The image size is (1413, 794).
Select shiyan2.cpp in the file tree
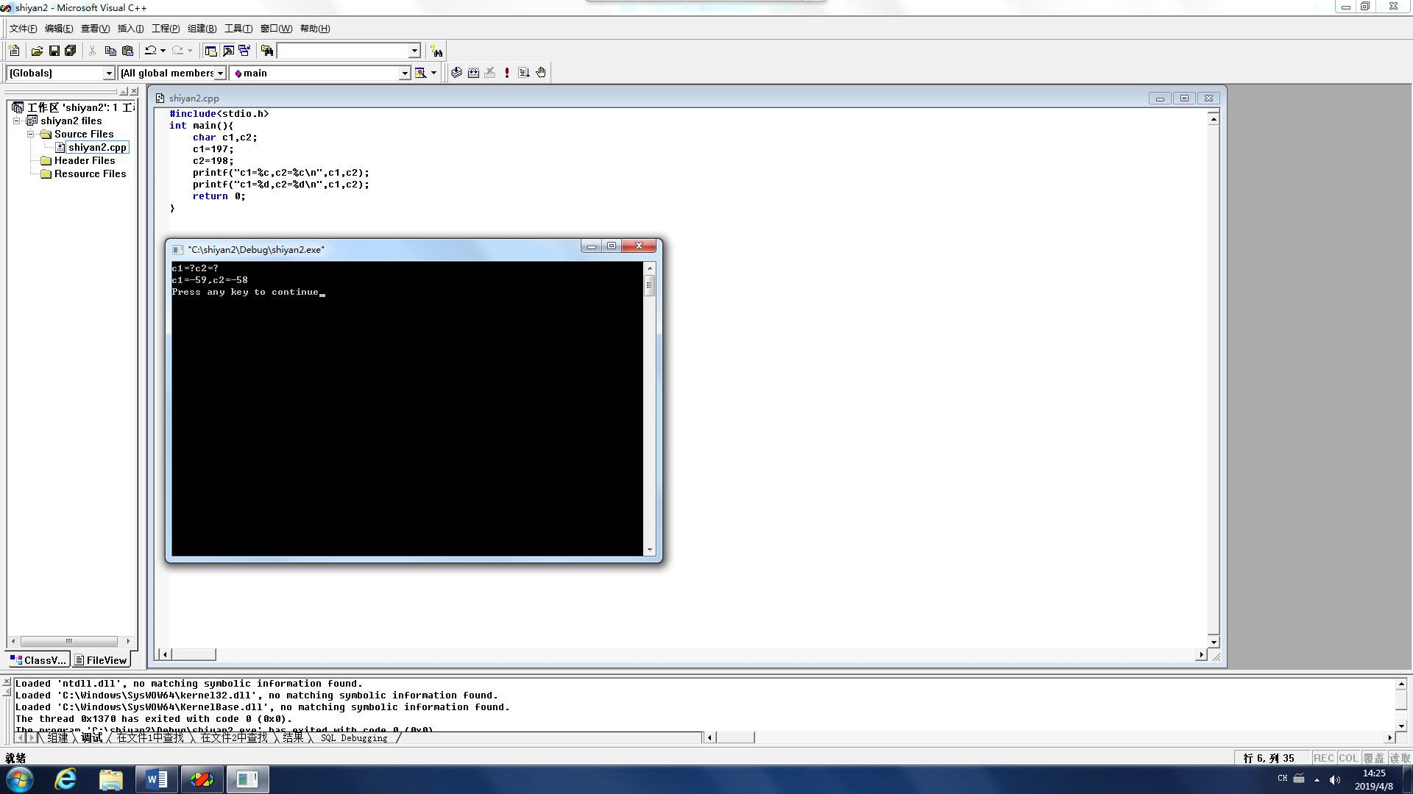click(x=97, y=147)
